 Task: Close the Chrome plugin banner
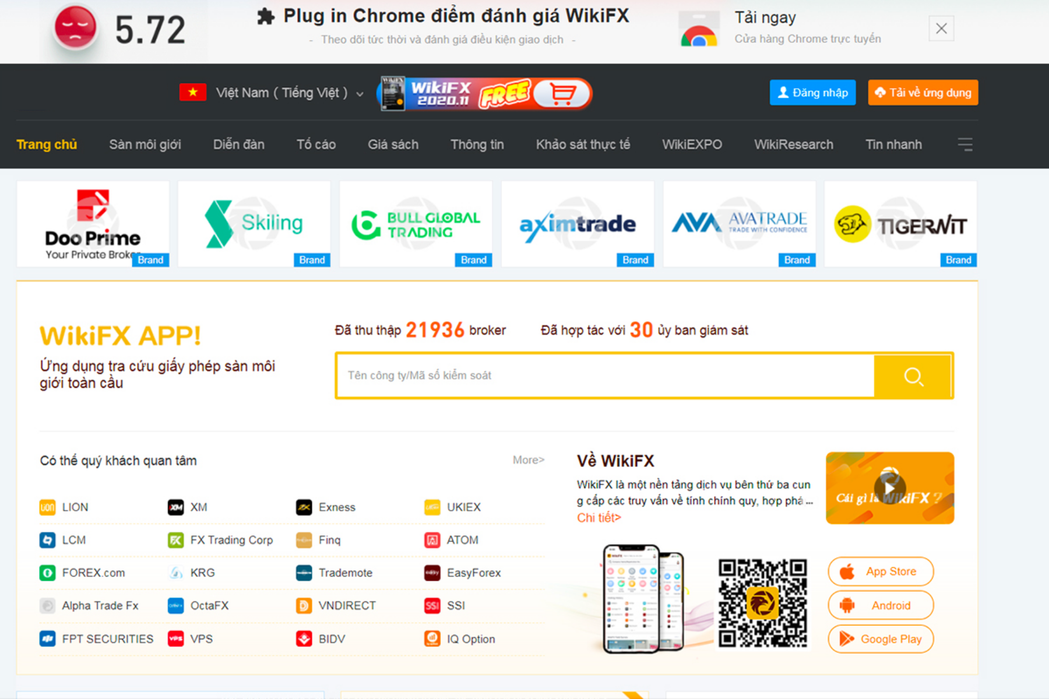pyautogui.click(x=941, y=29)
